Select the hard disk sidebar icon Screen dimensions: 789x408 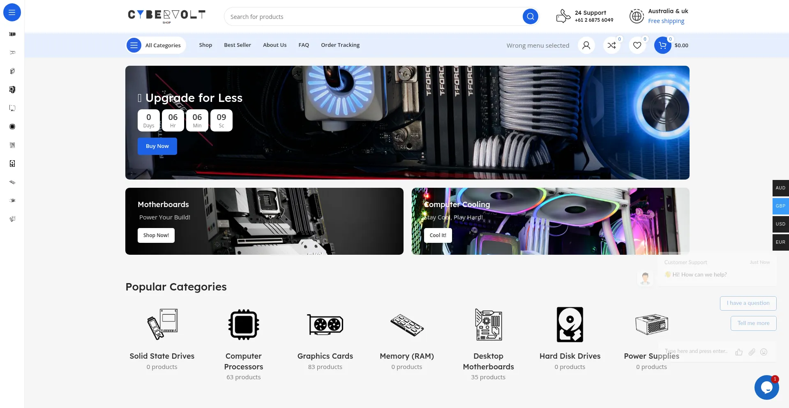[x=12, y=164]
